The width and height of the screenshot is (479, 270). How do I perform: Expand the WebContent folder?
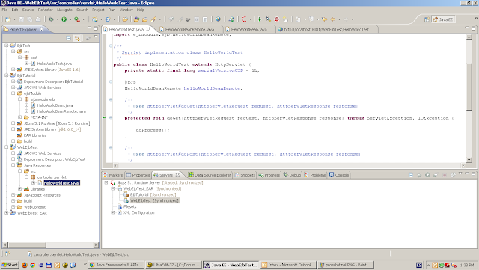(x=13, y=206)
